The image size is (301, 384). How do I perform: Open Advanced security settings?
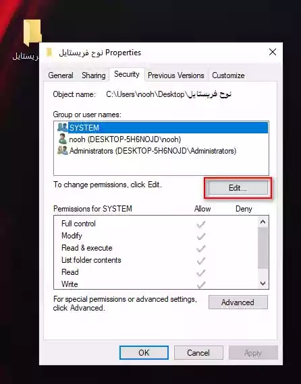click(x=238, y=302)
